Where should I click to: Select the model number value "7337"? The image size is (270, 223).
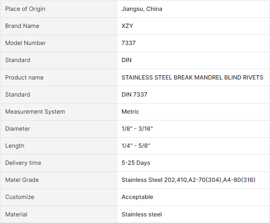pyautogui.click(x=129, y=43)
